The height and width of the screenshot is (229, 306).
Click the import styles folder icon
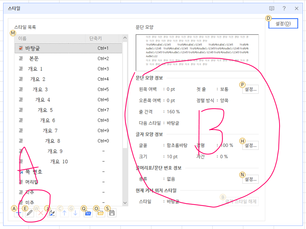[101, 213]
